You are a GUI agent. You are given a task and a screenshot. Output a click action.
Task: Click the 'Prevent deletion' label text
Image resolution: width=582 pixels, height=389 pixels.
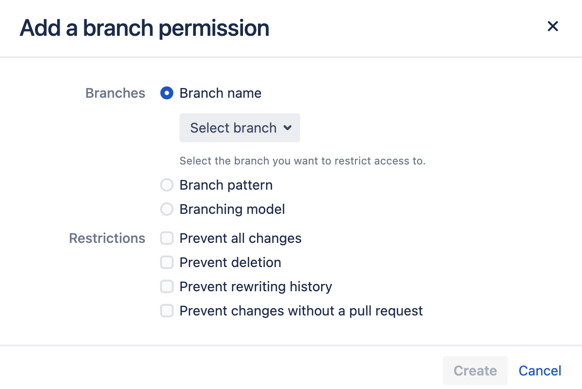(230, 262)
